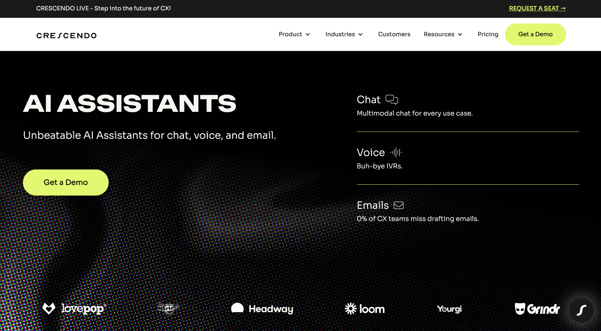This screenshot has height=331, width=601.
Task: Click the header Get a Demo button
Action: click(x=535, y=34)
